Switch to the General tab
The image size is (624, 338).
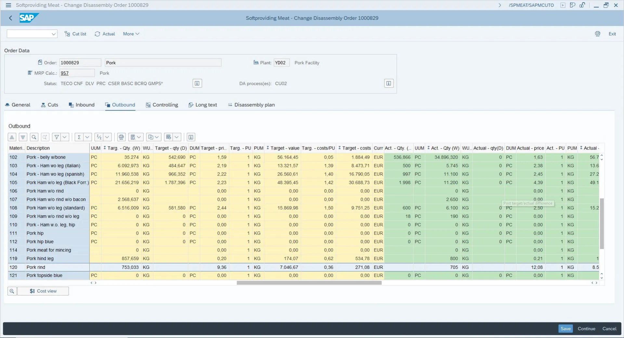click(x=18, y=105)
